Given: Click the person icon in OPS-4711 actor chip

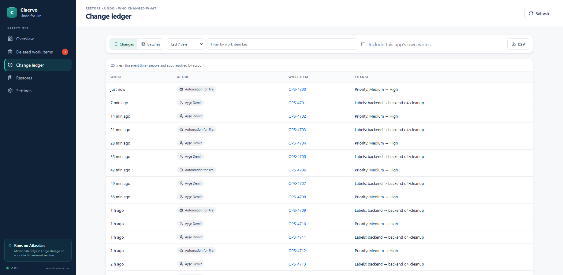Looking at the screenshot, I should click(181, 237).
